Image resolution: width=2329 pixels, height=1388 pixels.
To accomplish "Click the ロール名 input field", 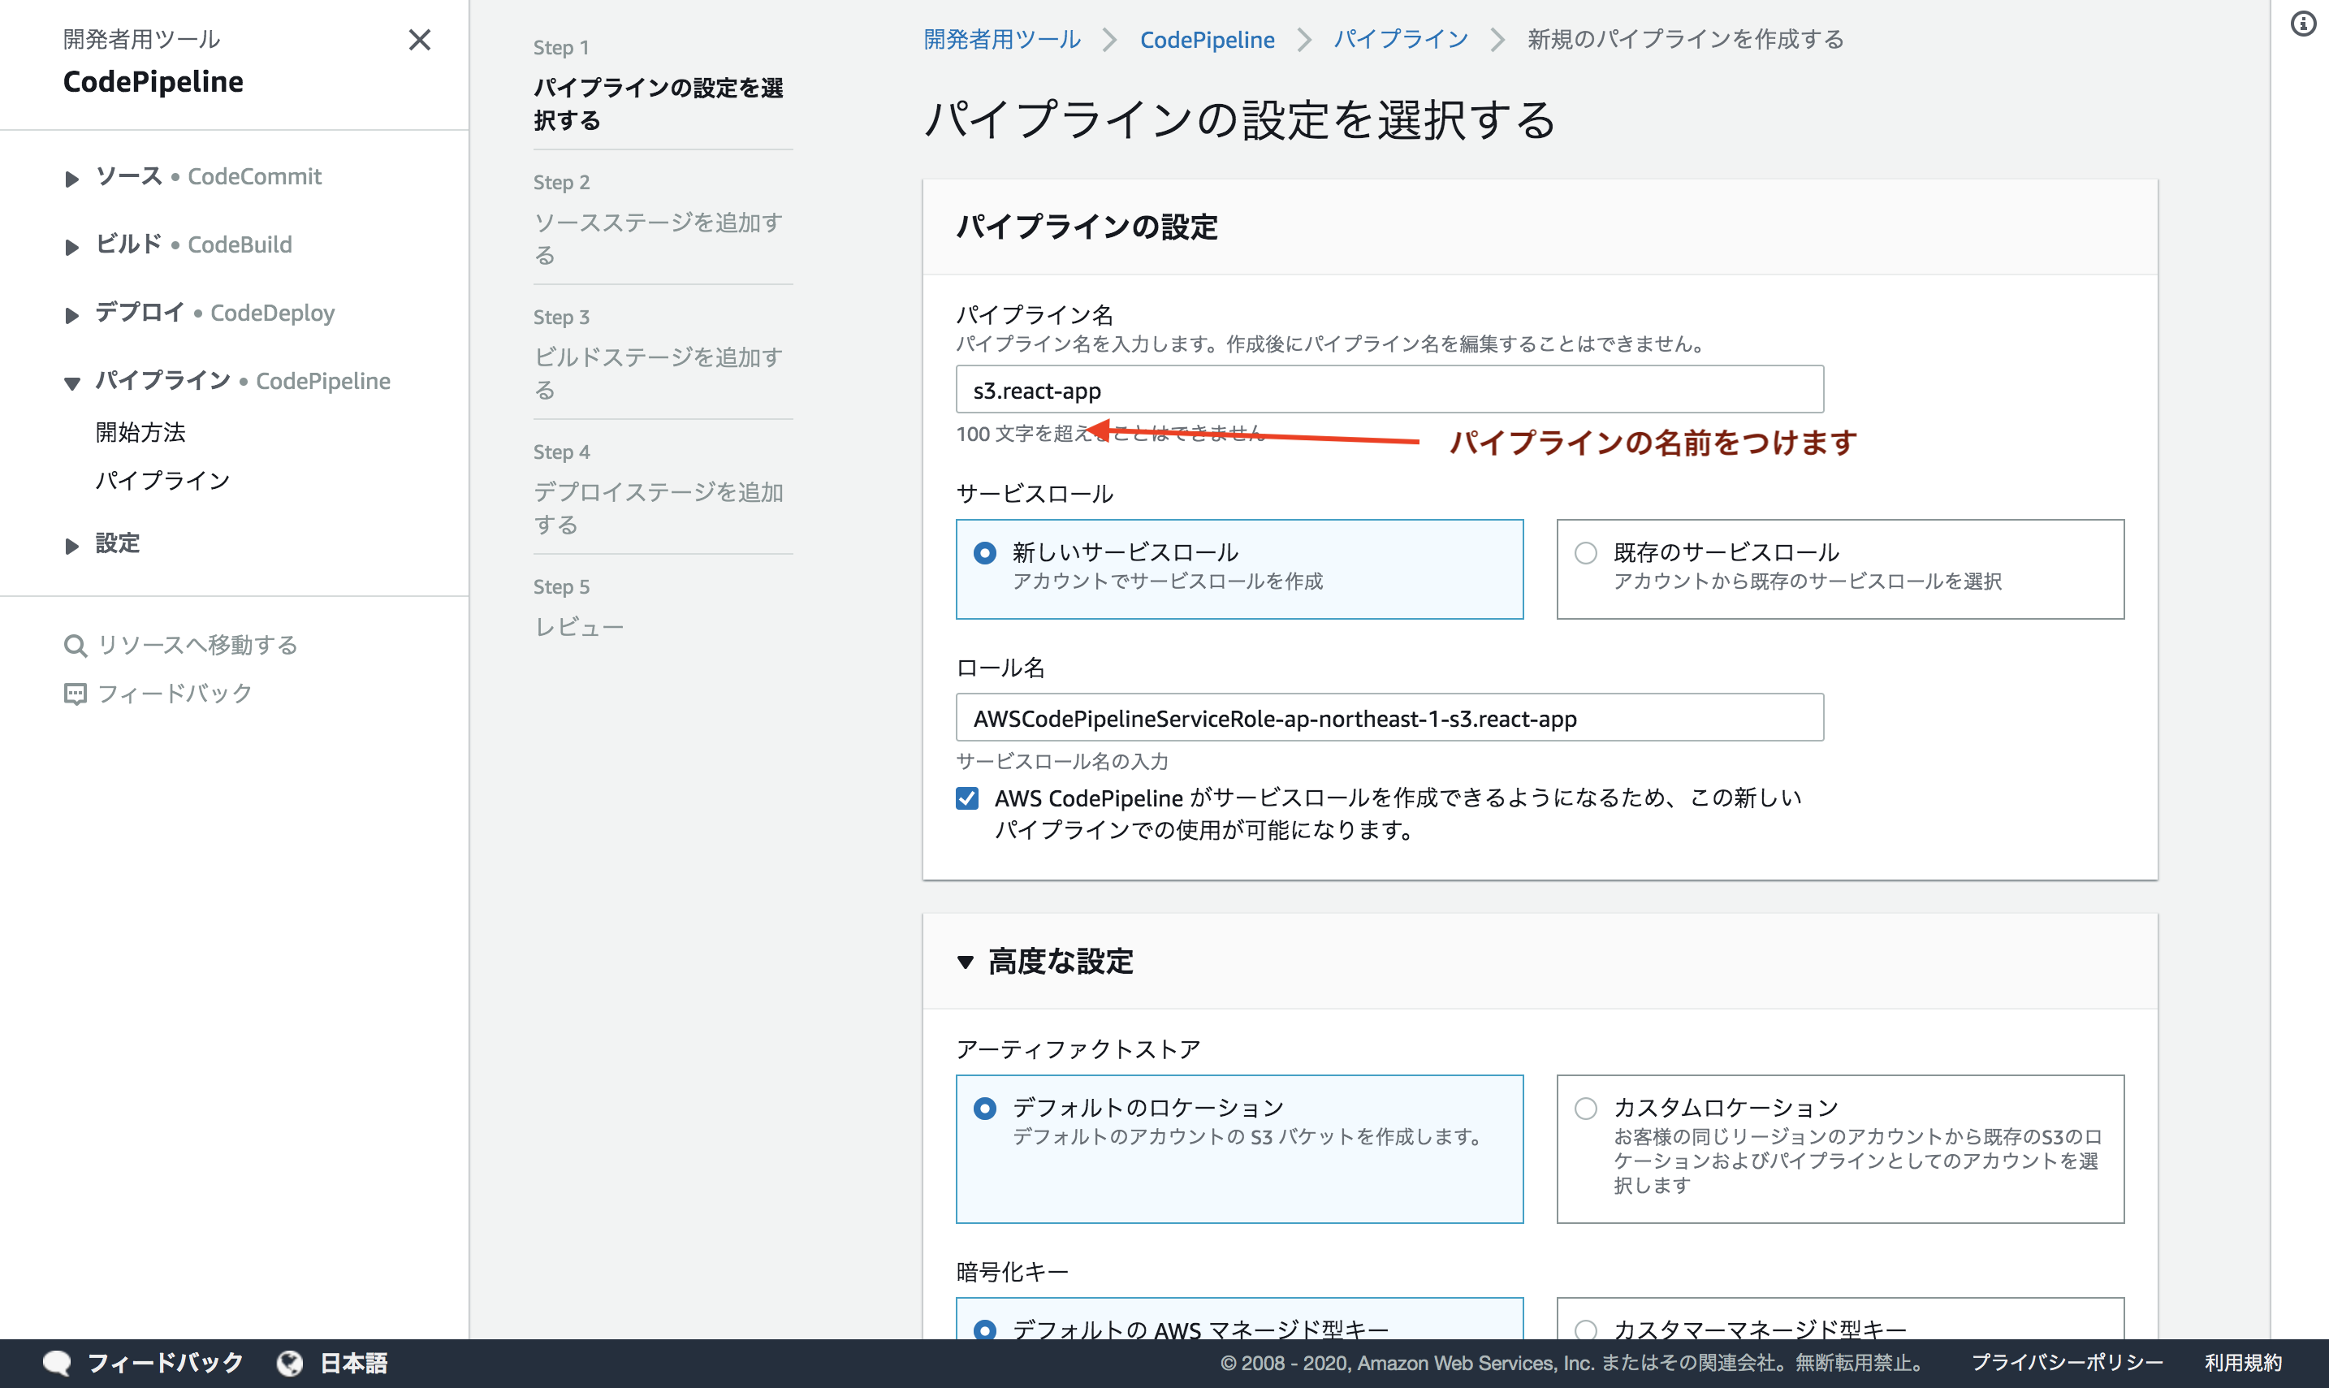I will point(1389,717).
